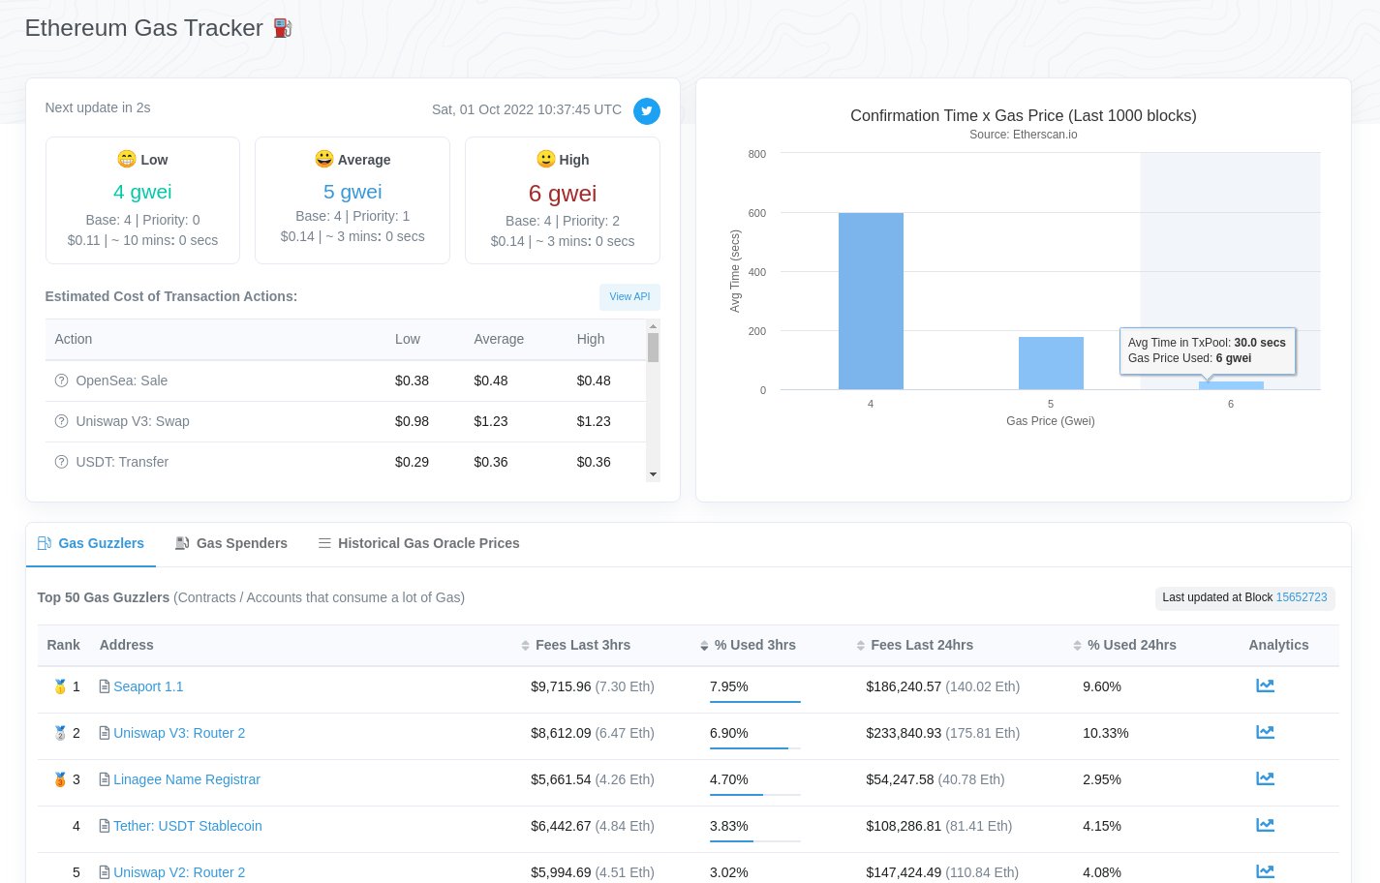Click the timestamp Sat, 01 Oct 2022
Screen dimensions: 1380x883
pos(527,109)
